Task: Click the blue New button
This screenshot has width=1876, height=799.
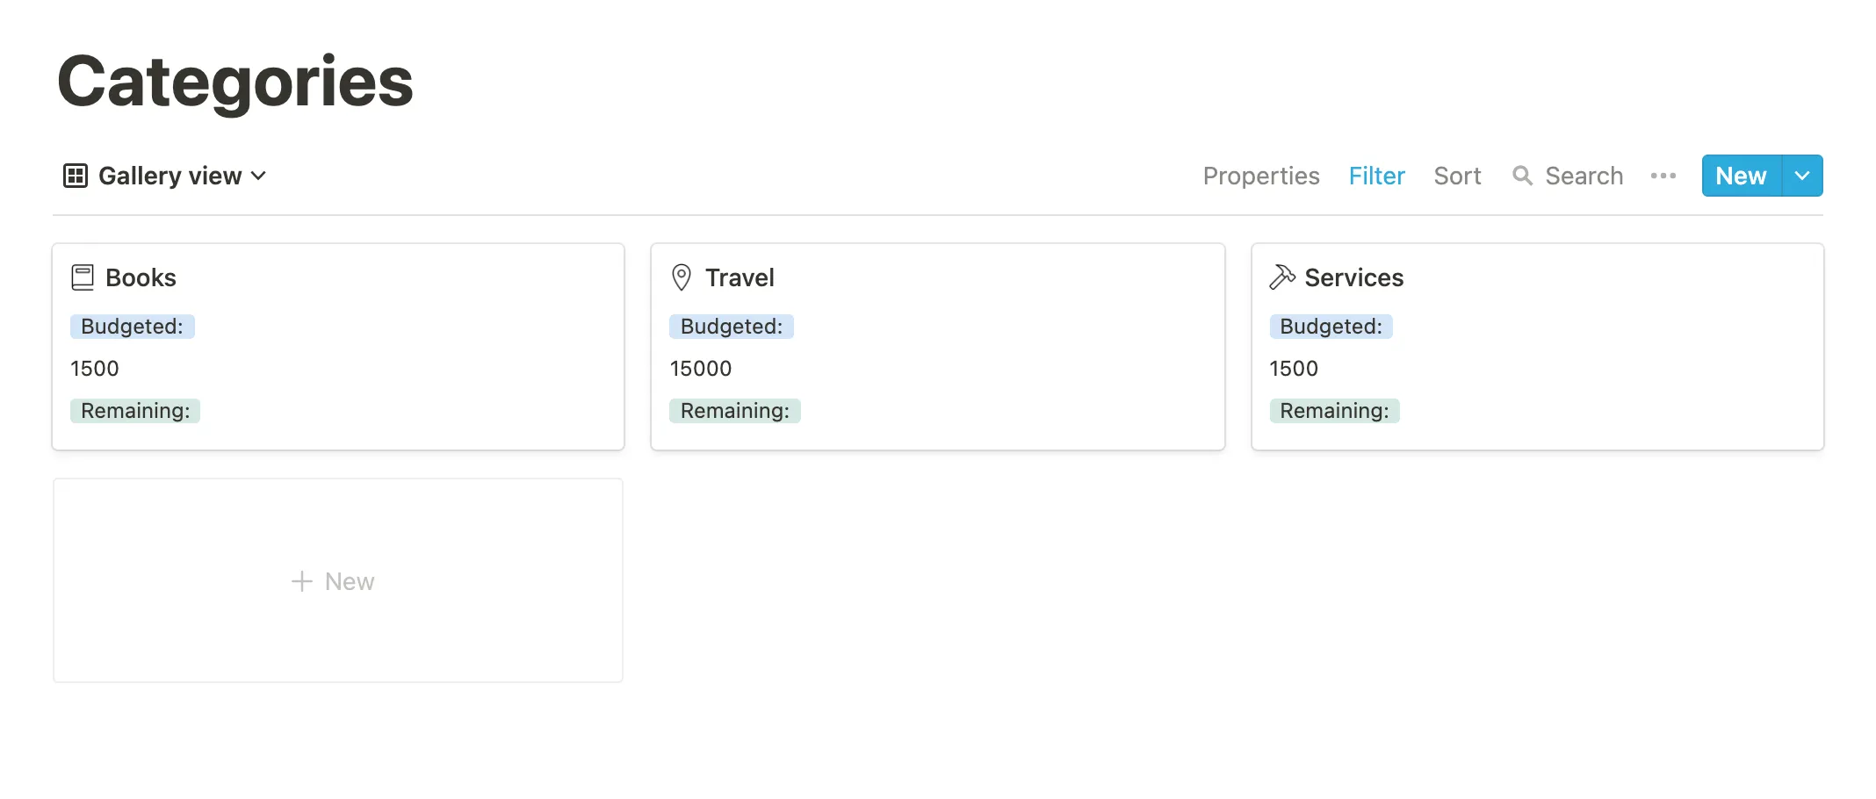Action: (1742, 176)
